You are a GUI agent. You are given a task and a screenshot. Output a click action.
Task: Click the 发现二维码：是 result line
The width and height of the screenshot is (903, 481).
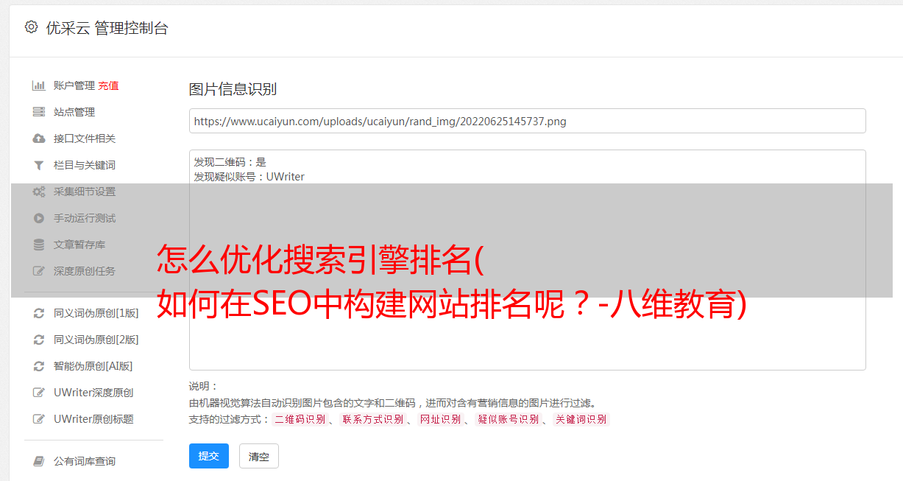pos(230,162)
